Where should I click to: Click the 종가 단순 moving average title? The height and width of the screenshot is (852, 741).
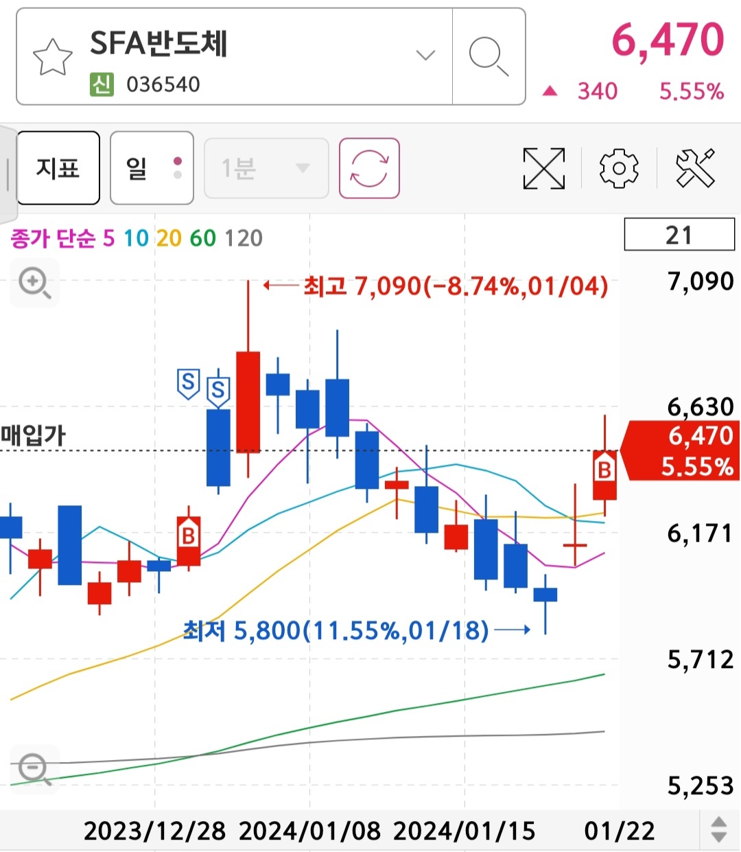[53, 238]
